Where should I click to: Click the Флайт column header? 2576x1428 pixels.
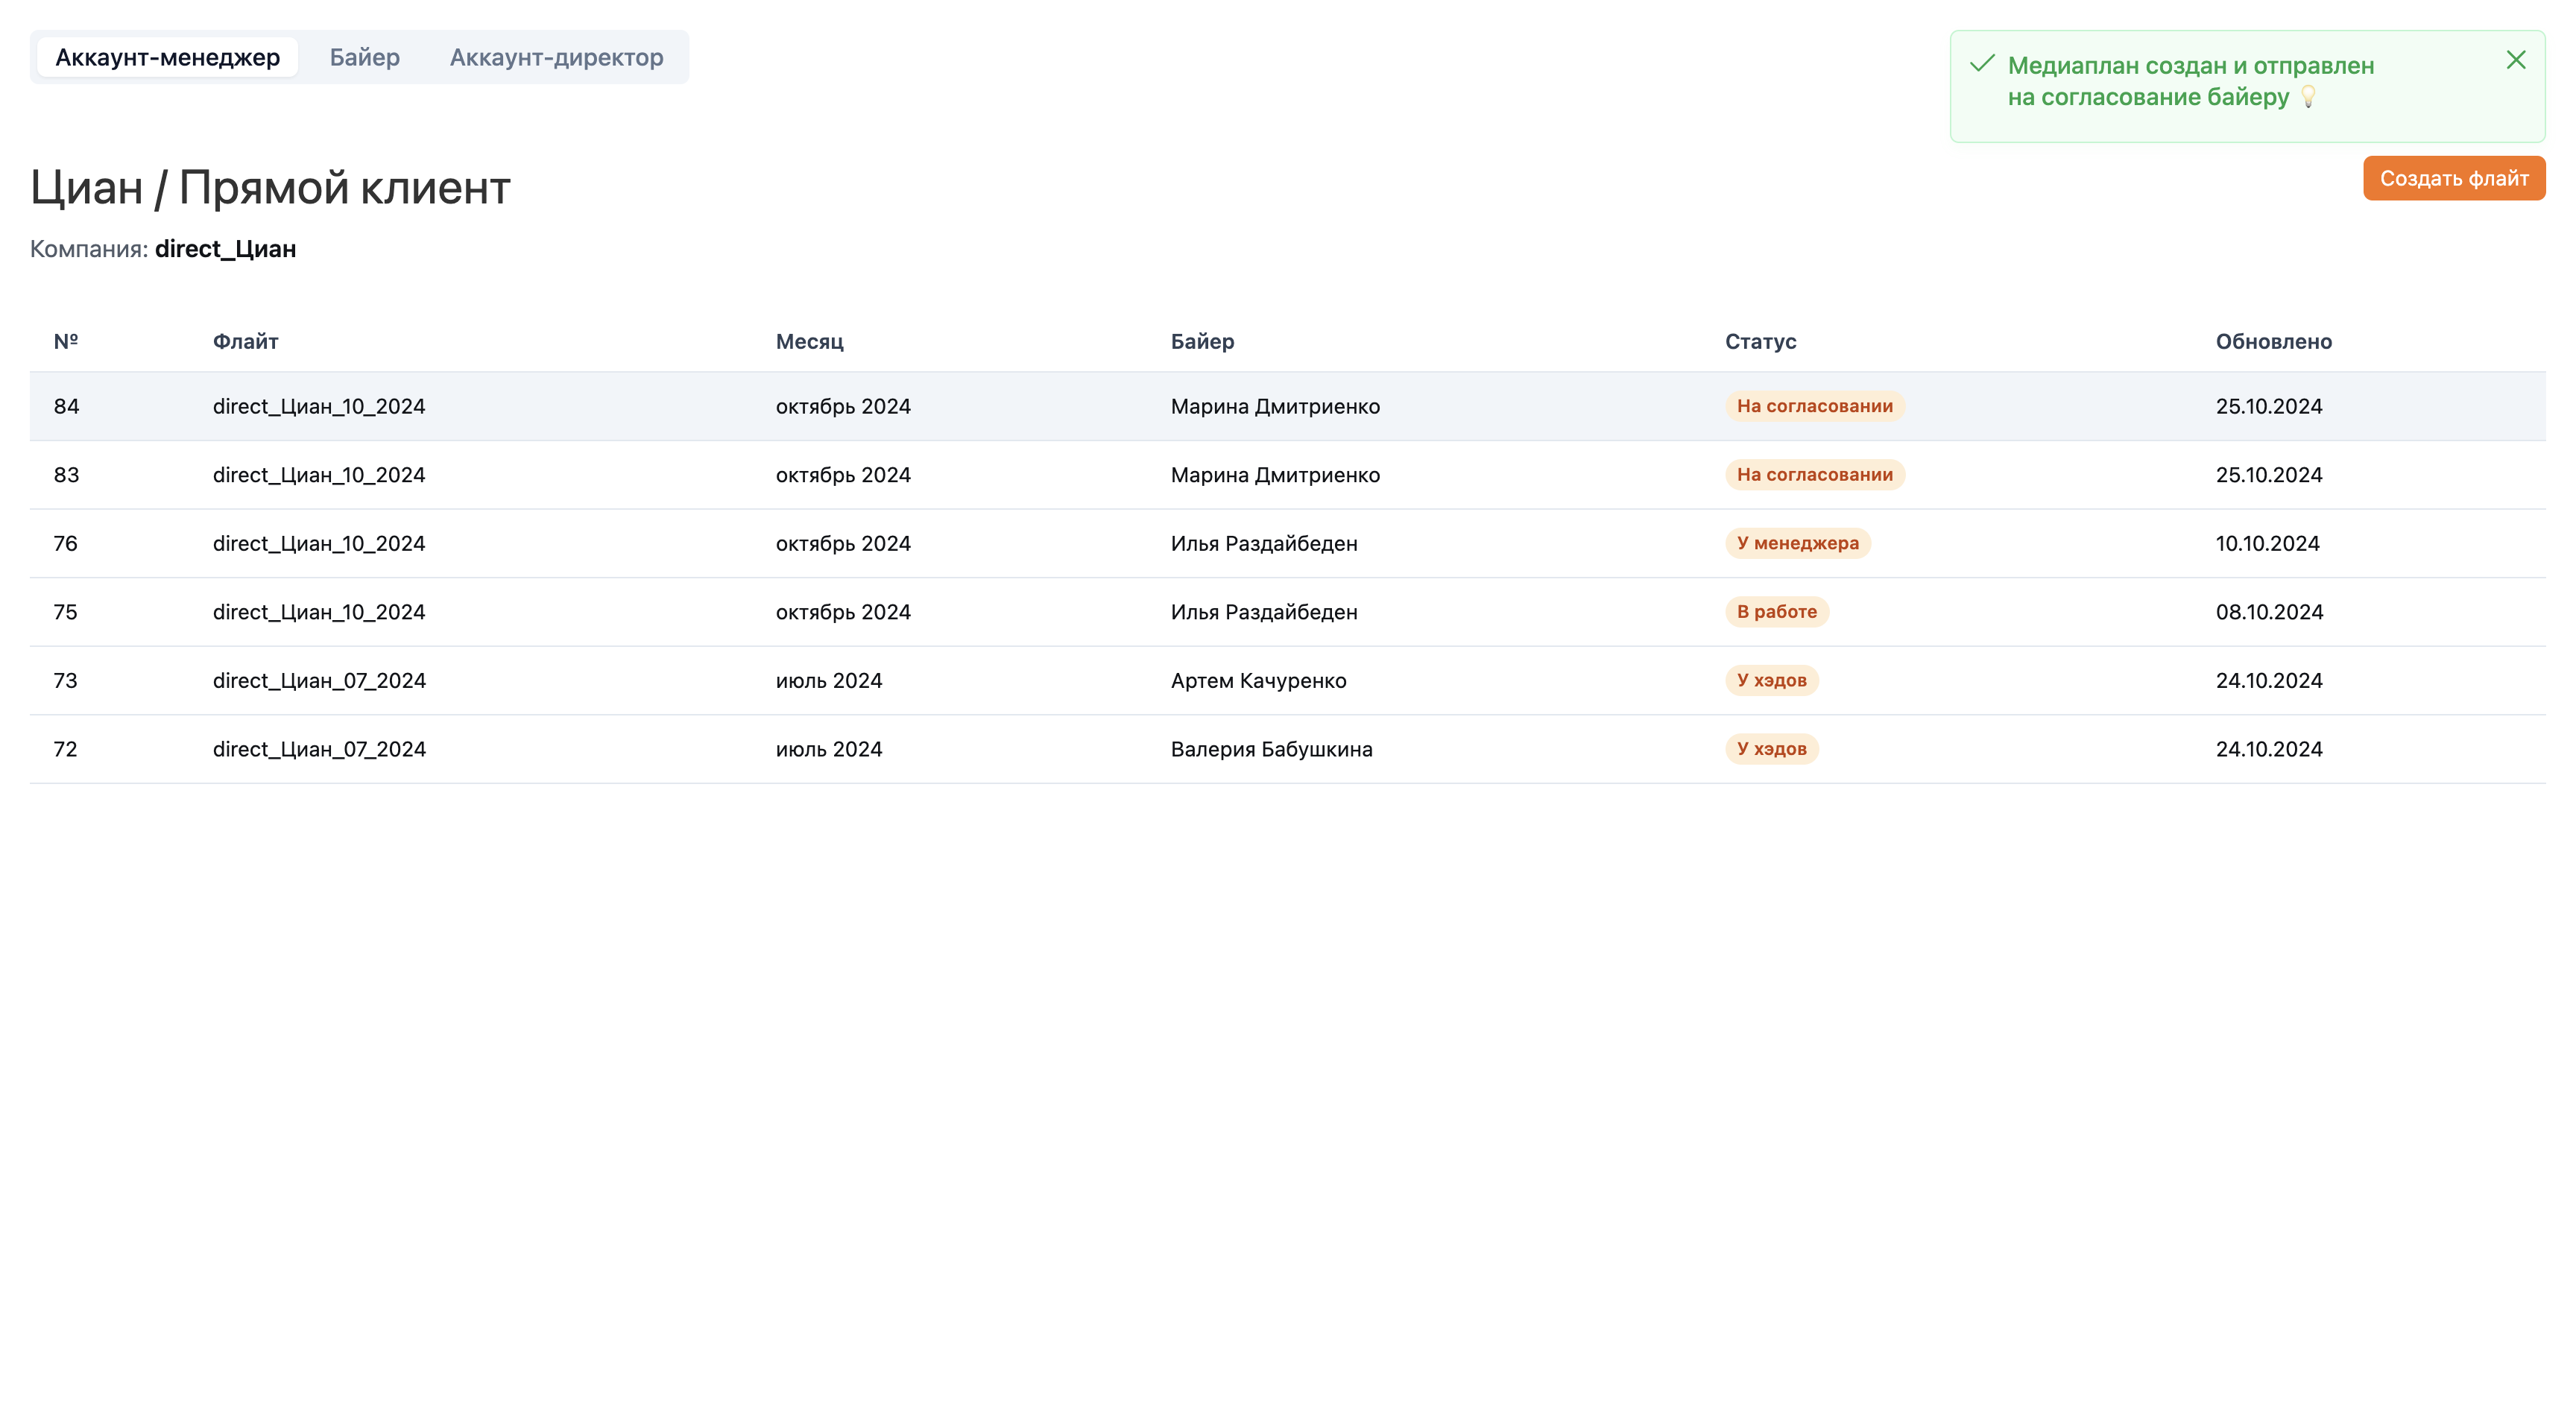click(246, 341)
